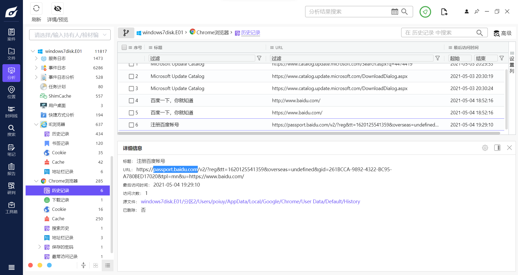
Task: Click magnifier in 历史记录 search box
Action: (479, 33)
